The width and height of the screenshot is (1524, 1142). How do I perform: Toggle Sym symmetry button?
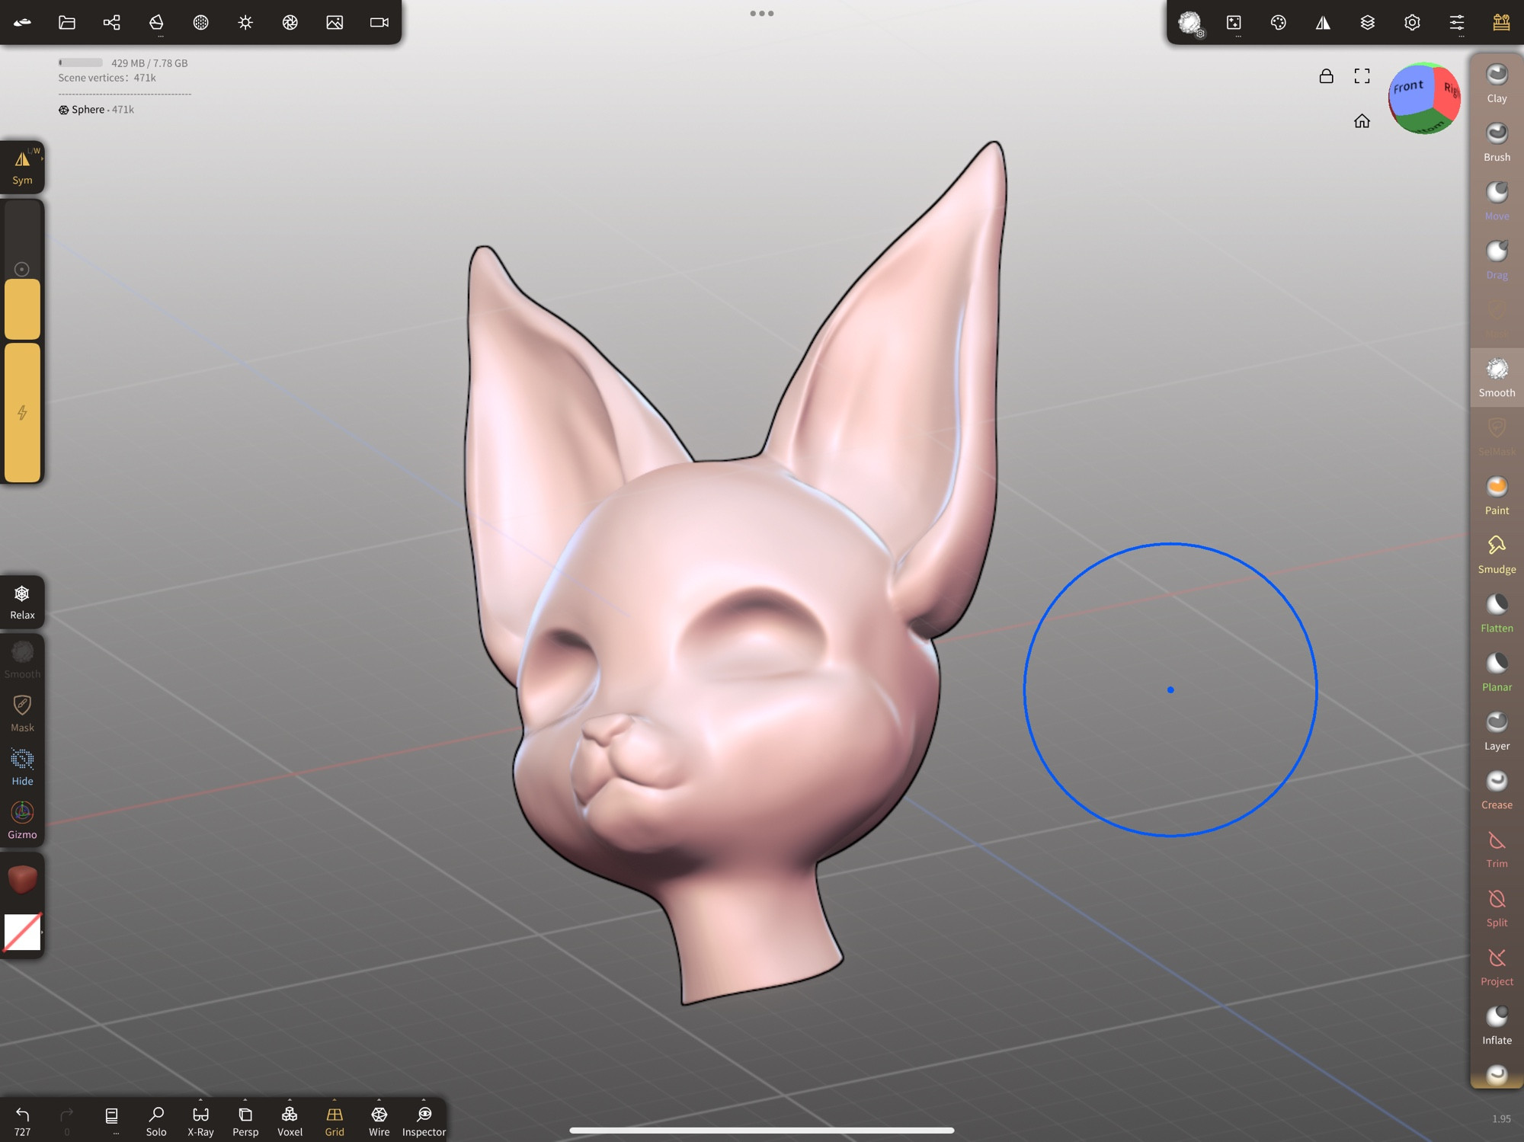point(22,167)
